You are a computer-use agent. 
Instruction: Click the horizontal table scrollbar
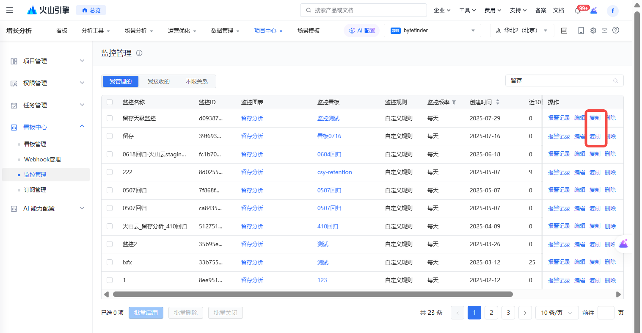point(312,294)
